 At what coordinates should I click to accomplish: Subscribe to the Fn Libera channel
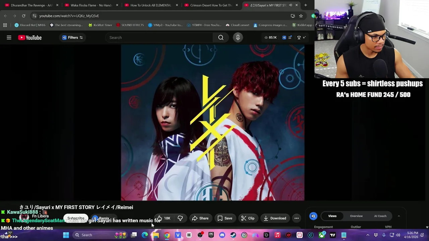[76, 218]
